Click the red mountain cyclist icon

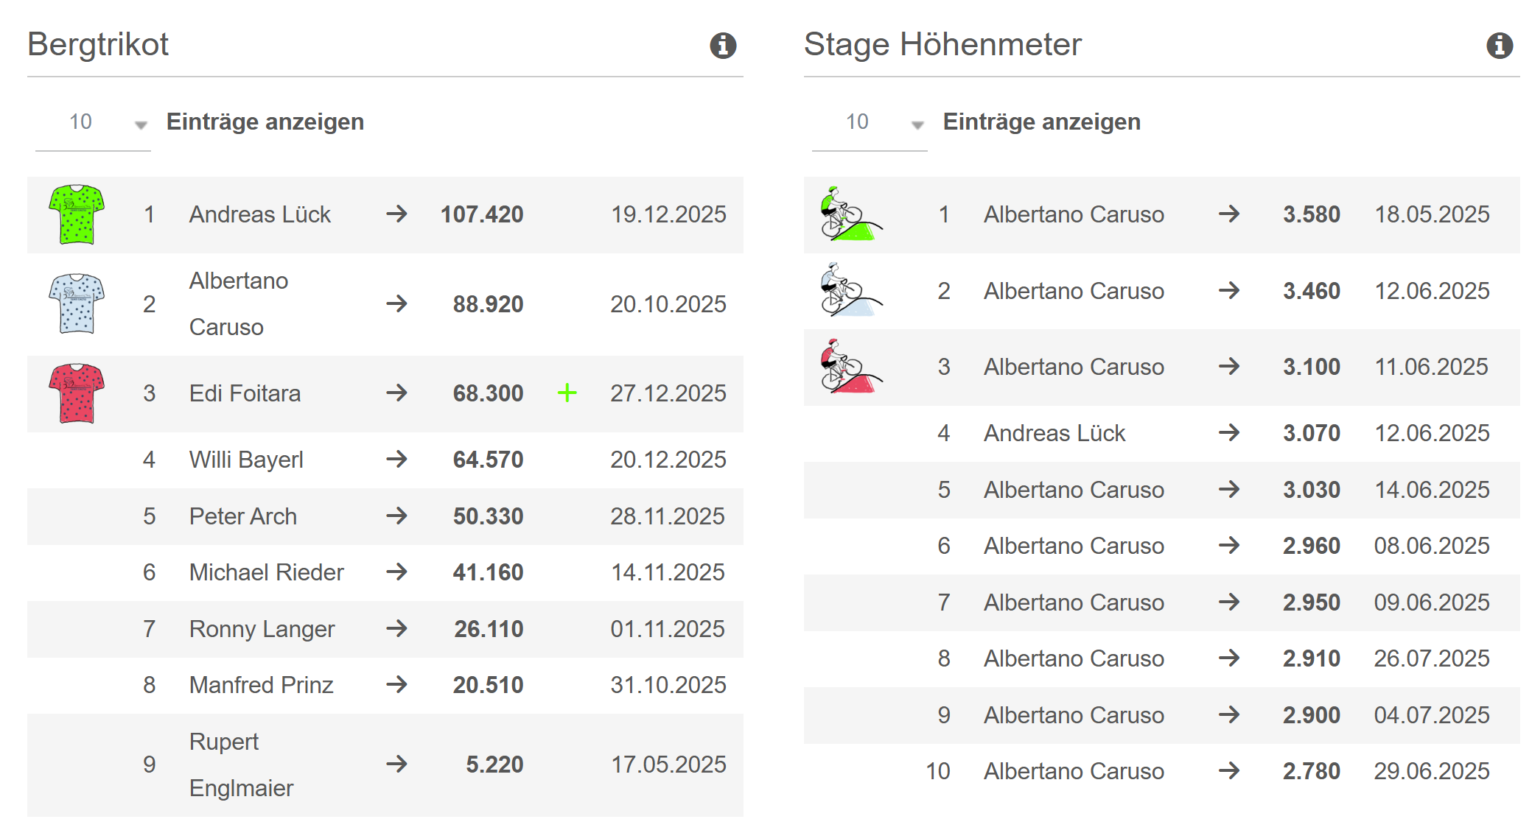(x=850, y=366)
